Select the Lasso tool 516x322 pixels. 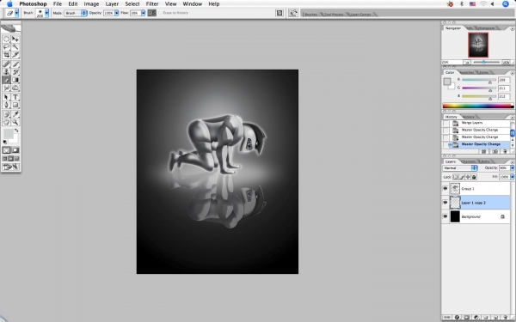click(6, 47)
